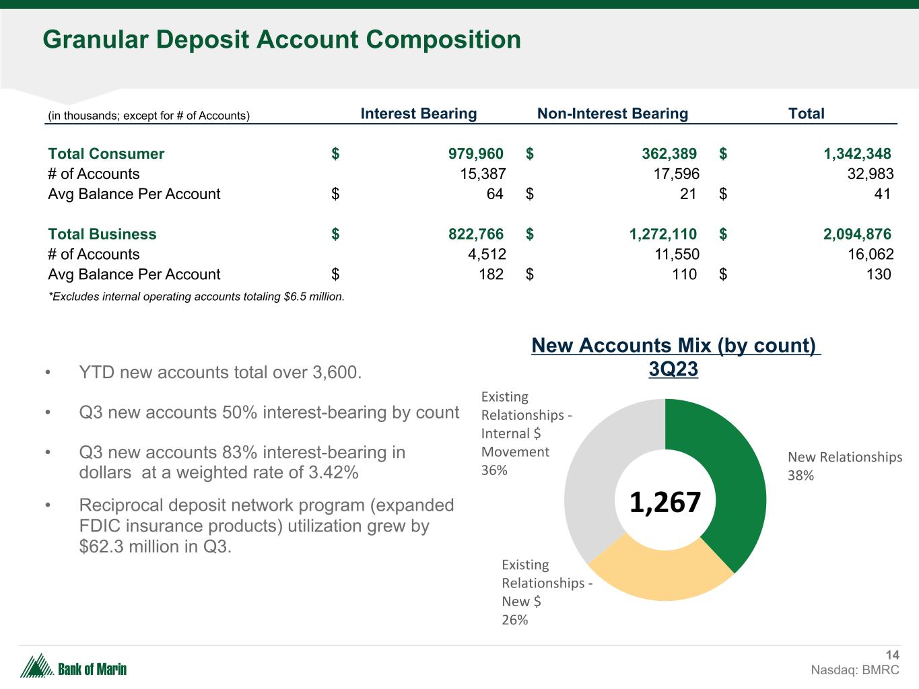Click the Total Consumer row label

point(106,154)
